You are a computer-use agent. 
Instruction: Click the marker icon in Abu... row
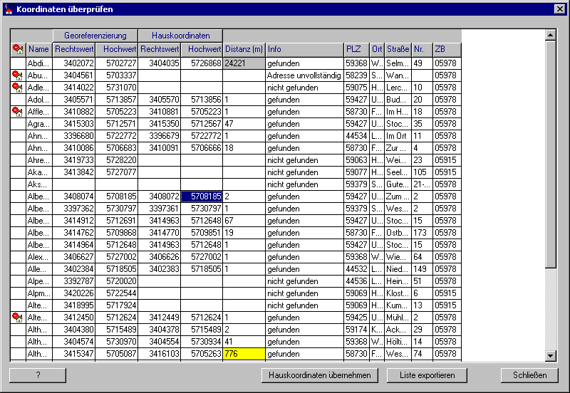(x=17, y=75)
